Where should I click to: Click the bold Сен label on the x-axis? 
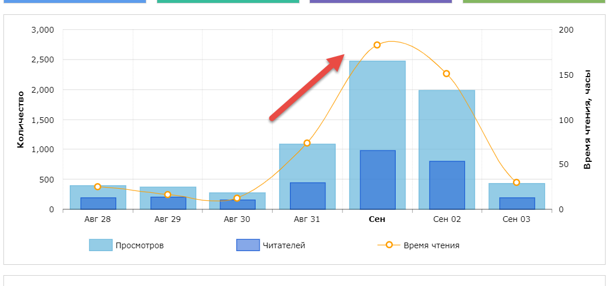tap(377, 219)
